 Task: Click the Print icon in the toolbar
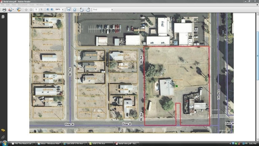(x=4, y=9)
